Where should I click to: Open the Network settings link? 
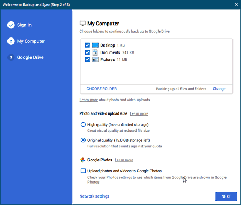pos(94,196)
